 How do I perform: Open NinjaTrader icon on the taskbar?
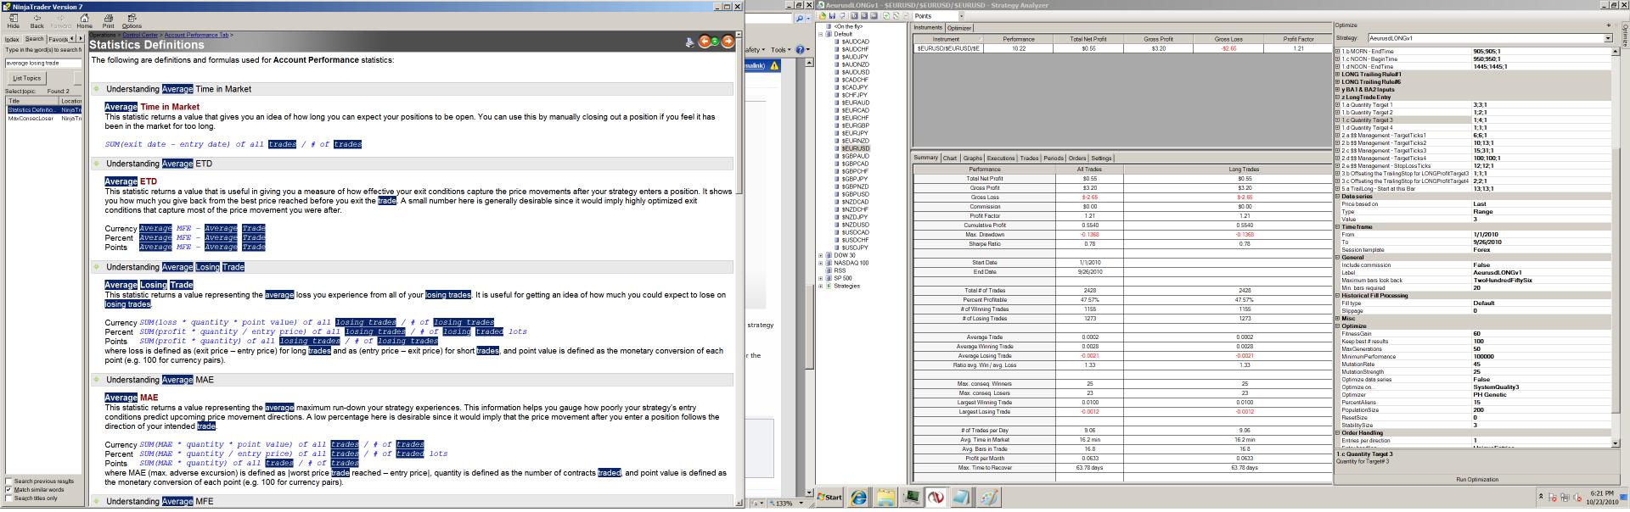coord(936,498)
